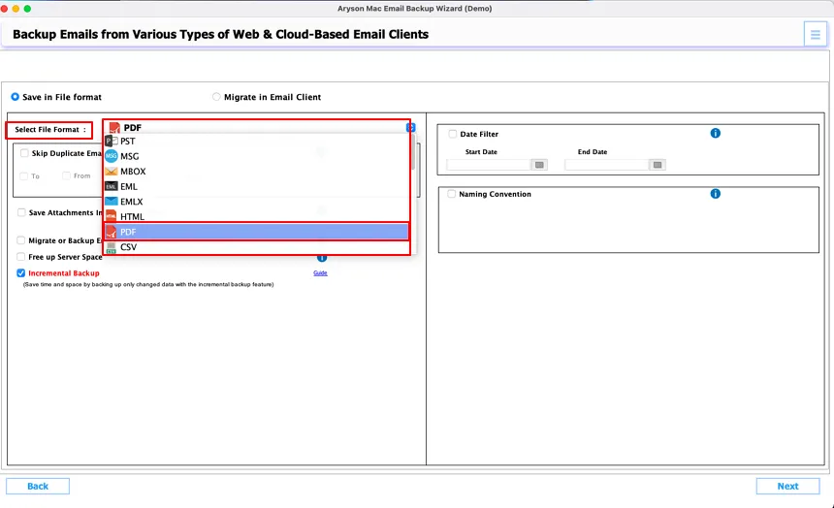Enable the Date Filter checkbox
This screenshot has height=508, width=834.
pyautogui.click(x=453, y=134)
